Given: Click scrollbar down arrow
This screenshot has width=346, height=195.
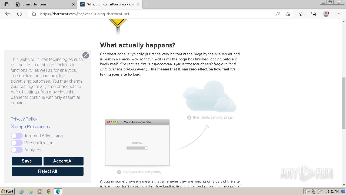Looking at the screenshot, I should 344,185.
